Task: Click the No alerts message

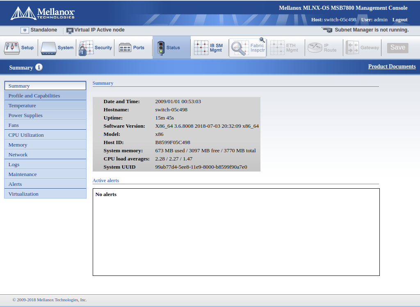Action: [x=106, y=194]
